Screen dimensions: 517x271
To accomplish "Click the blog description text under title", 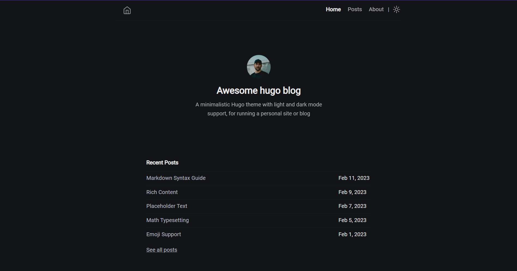I will tap(258, 109).
